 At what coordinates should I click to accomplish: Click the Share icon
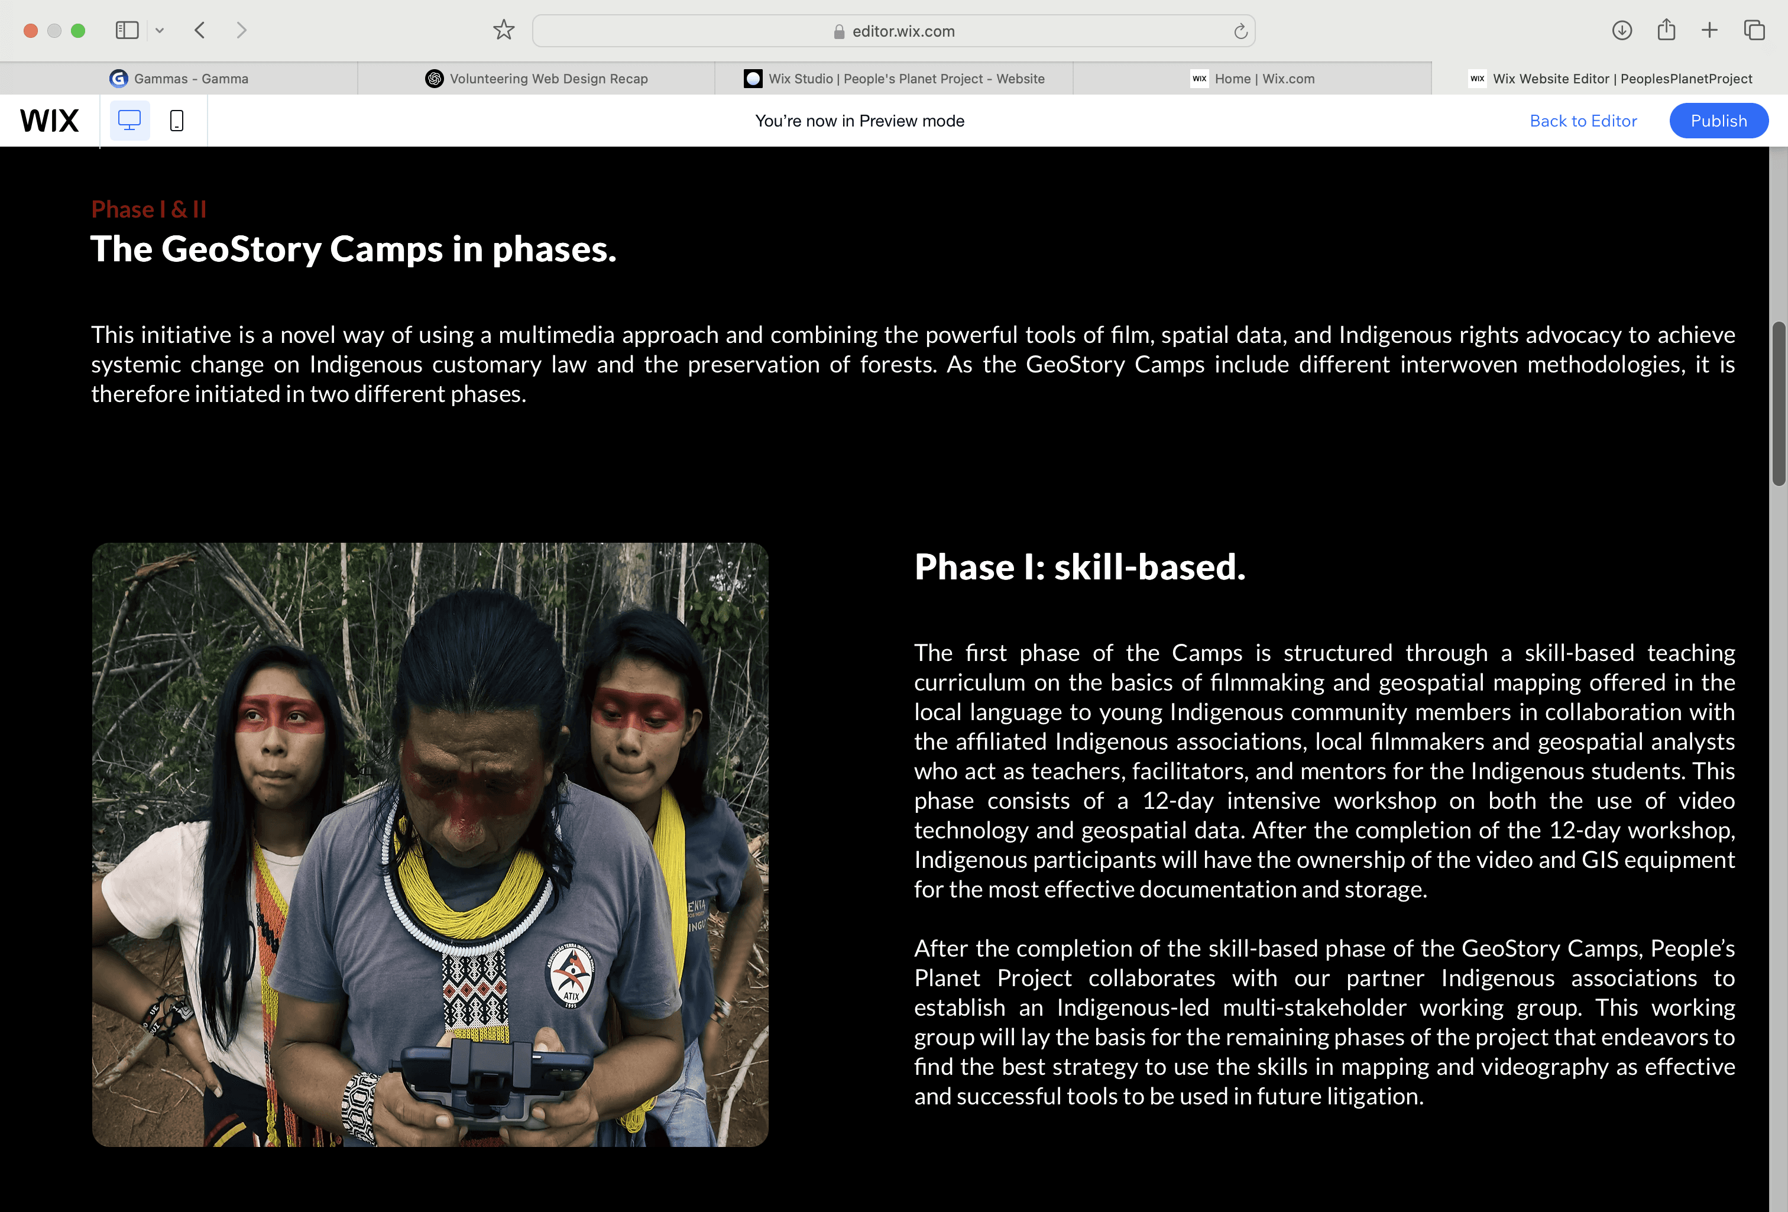point(1666,31)
